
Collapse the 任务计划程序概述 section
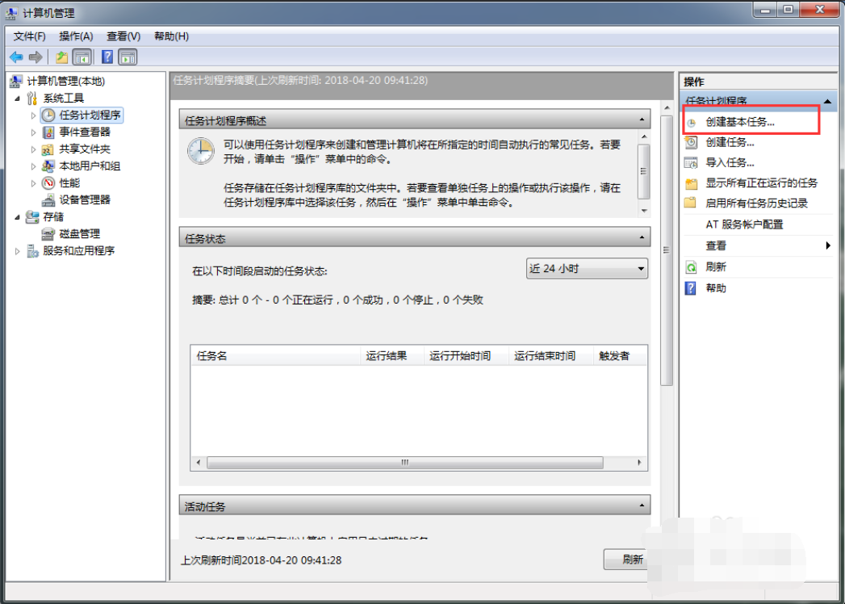pyautogui.click(x=642, y=120)
